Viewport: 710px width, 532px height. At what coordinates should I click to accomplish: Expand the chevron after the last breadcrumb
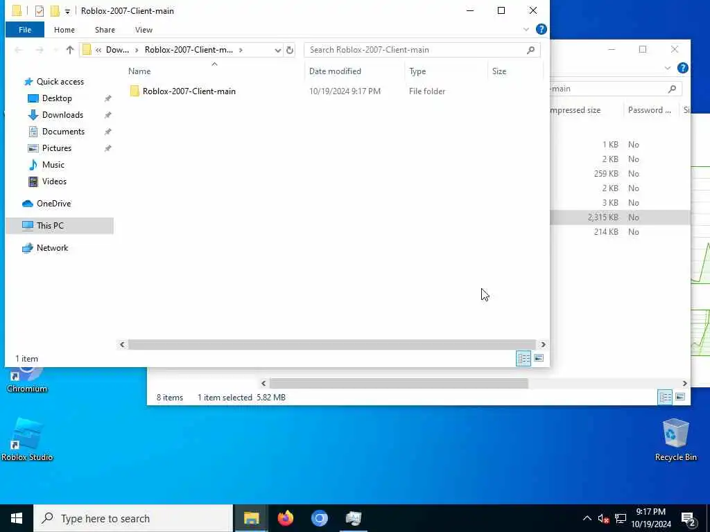[241, 50]
